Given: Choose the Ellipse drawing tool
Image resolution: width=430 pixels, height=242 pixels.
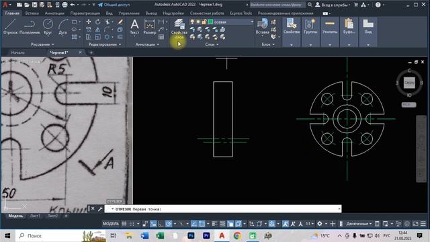Looking at the screenshot, I should click(x=75, y=30).
